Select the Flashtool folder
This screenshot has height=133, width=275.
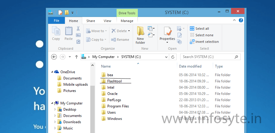[111, 81]
